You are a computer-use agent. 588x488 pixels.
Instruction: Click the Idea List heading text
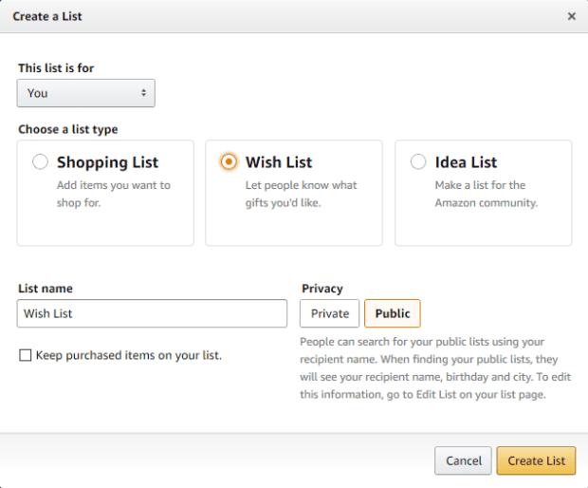(466, 162)
